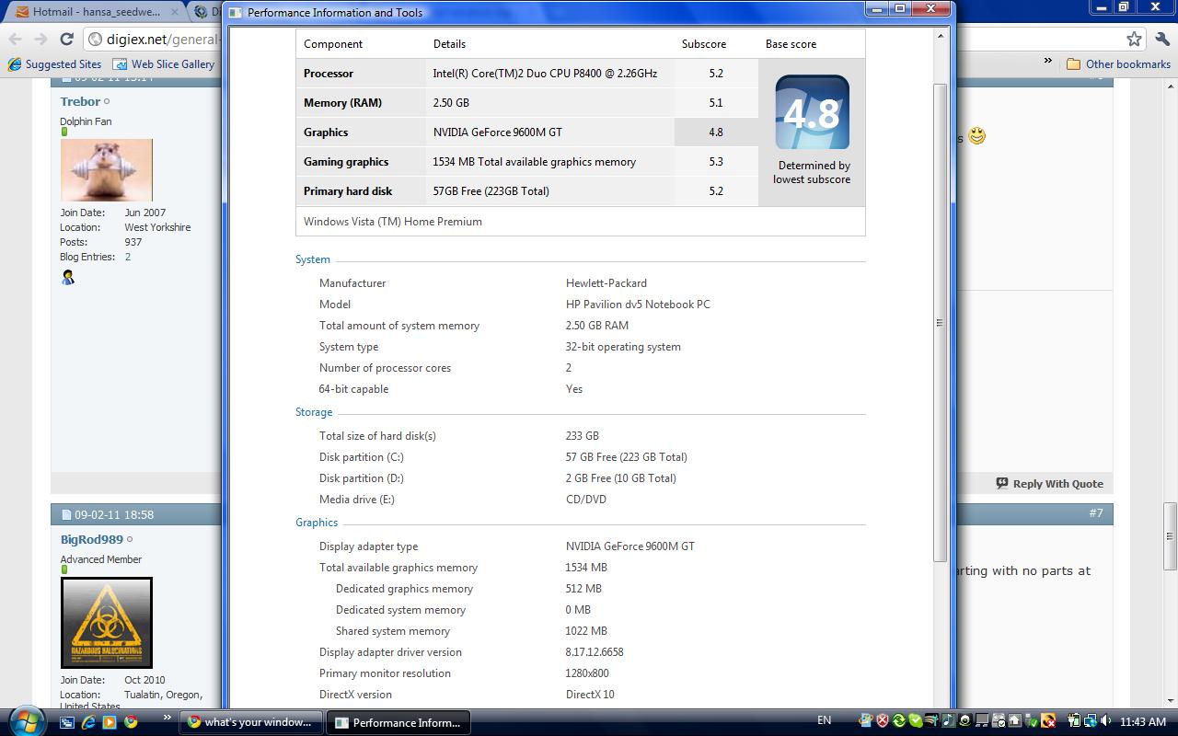Click the Display adapter driver version 8.17.12.6658
The image size is (1178, 736).
[x=595, y=652]
